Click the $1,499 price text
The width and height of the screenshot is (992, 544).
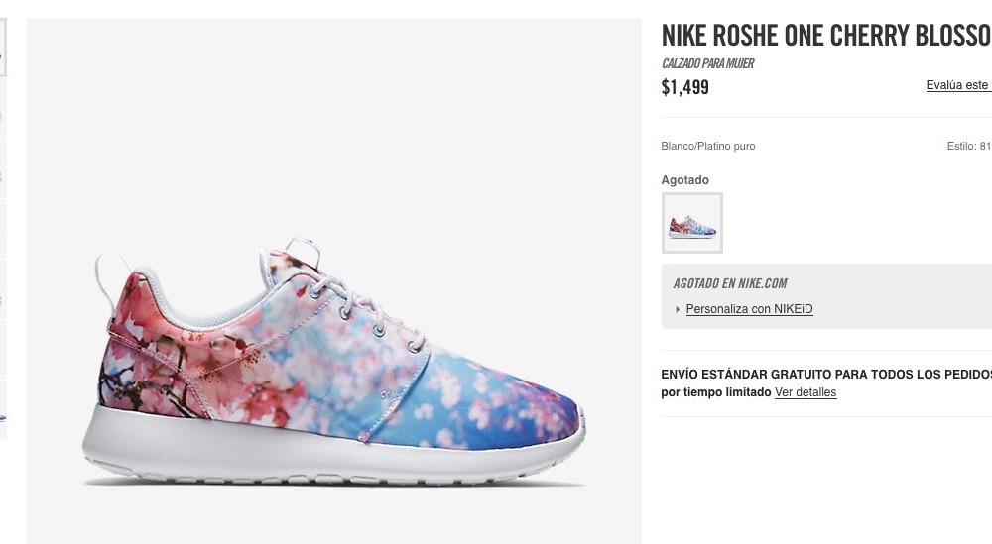685,87
